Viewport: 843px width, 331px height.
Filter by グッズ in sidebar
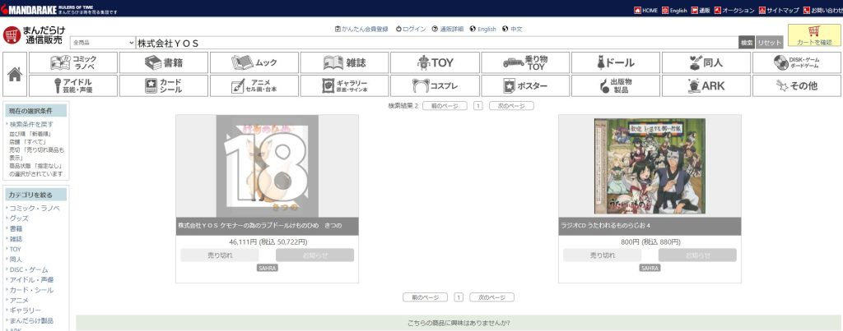coord(19,218)
